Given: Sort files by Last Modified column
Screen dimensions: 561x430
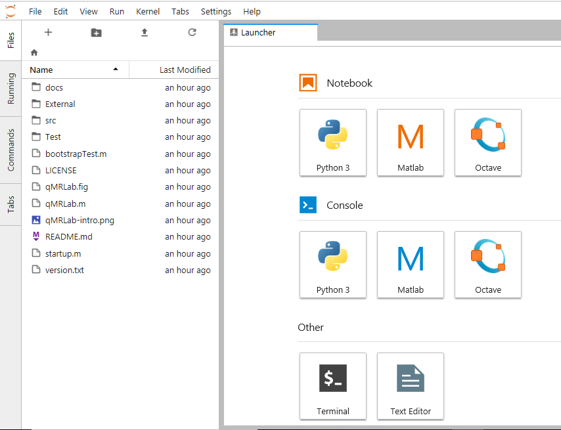Looking at the screenshot, I should 174,70.
